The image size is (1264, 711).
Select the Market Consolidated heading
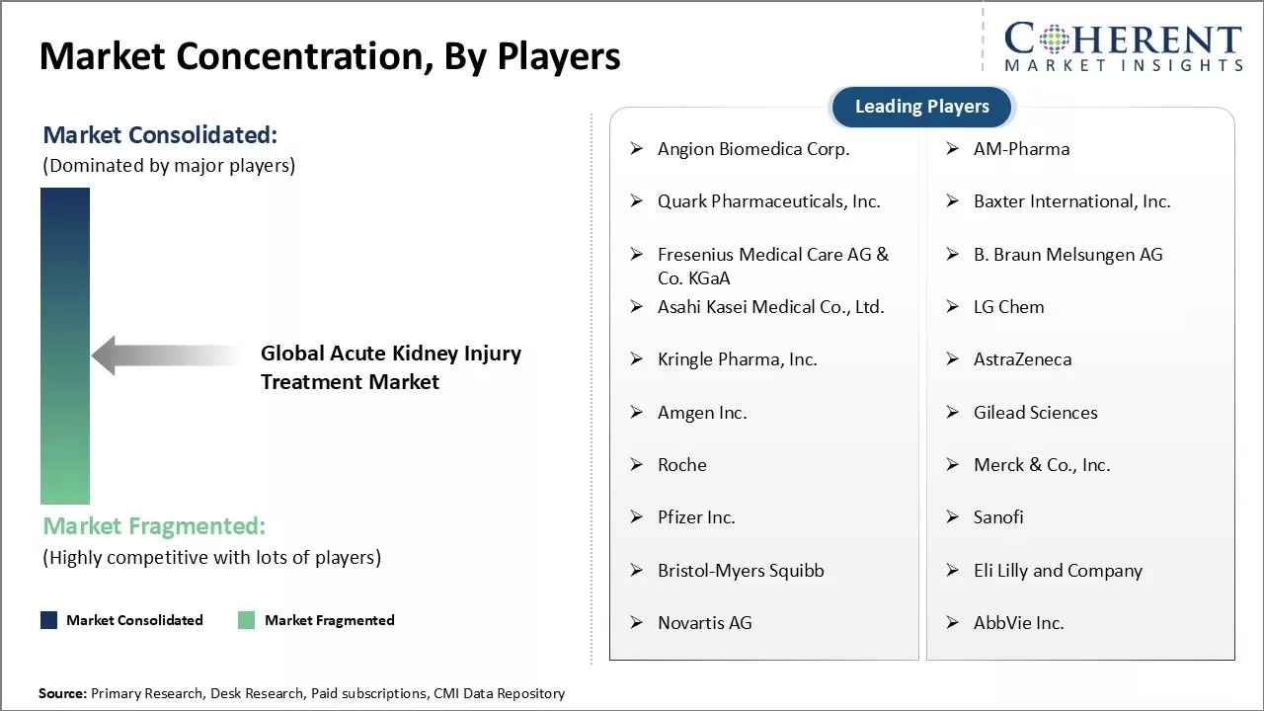point(160,135)
